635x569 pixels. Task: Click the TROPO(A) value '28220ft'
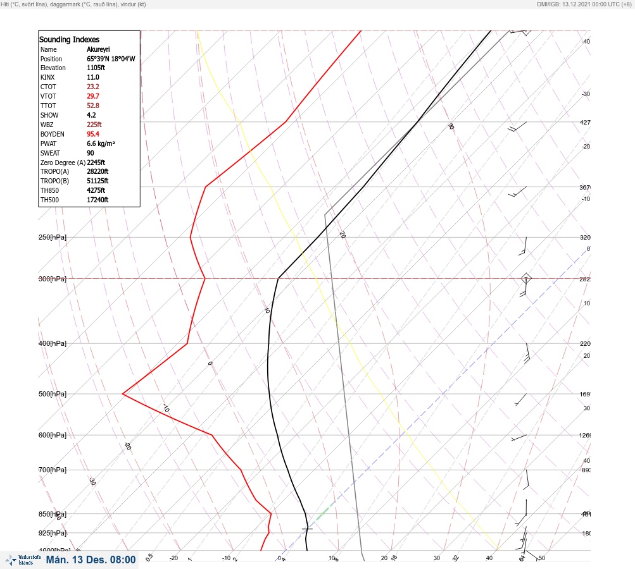coord(97,171)
